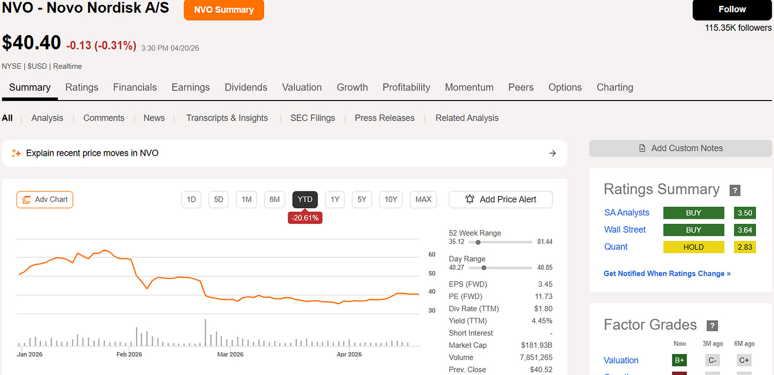Set chart range to 6M
The image size is (774, 375).
(274, 199)
